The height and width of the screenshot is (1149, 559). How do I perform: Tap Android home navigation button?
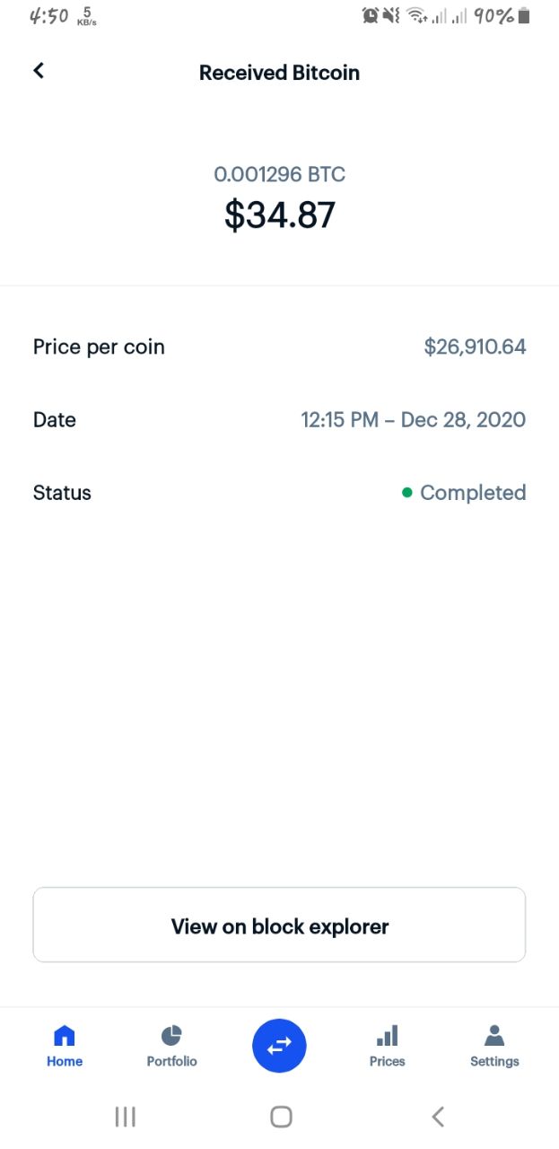pyautogui.click(x=281, y=1117)
